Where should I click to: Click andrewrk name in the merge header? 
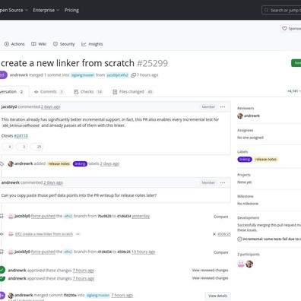19,75
